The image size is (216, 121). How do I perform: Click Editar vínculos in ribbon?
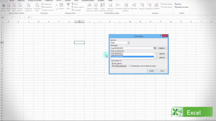tap(47, 10)
